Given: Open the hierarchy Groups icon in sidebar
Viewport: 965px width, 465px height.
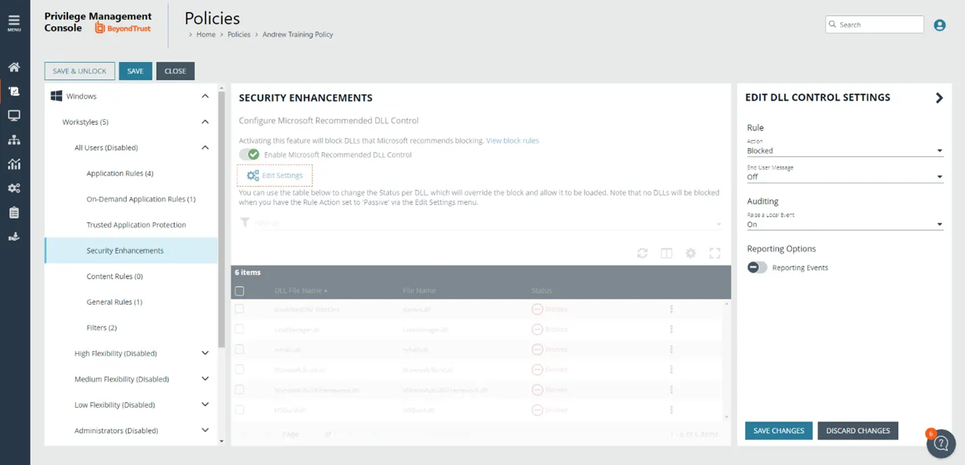Looking at the screenshot, I should coord(14,140).
